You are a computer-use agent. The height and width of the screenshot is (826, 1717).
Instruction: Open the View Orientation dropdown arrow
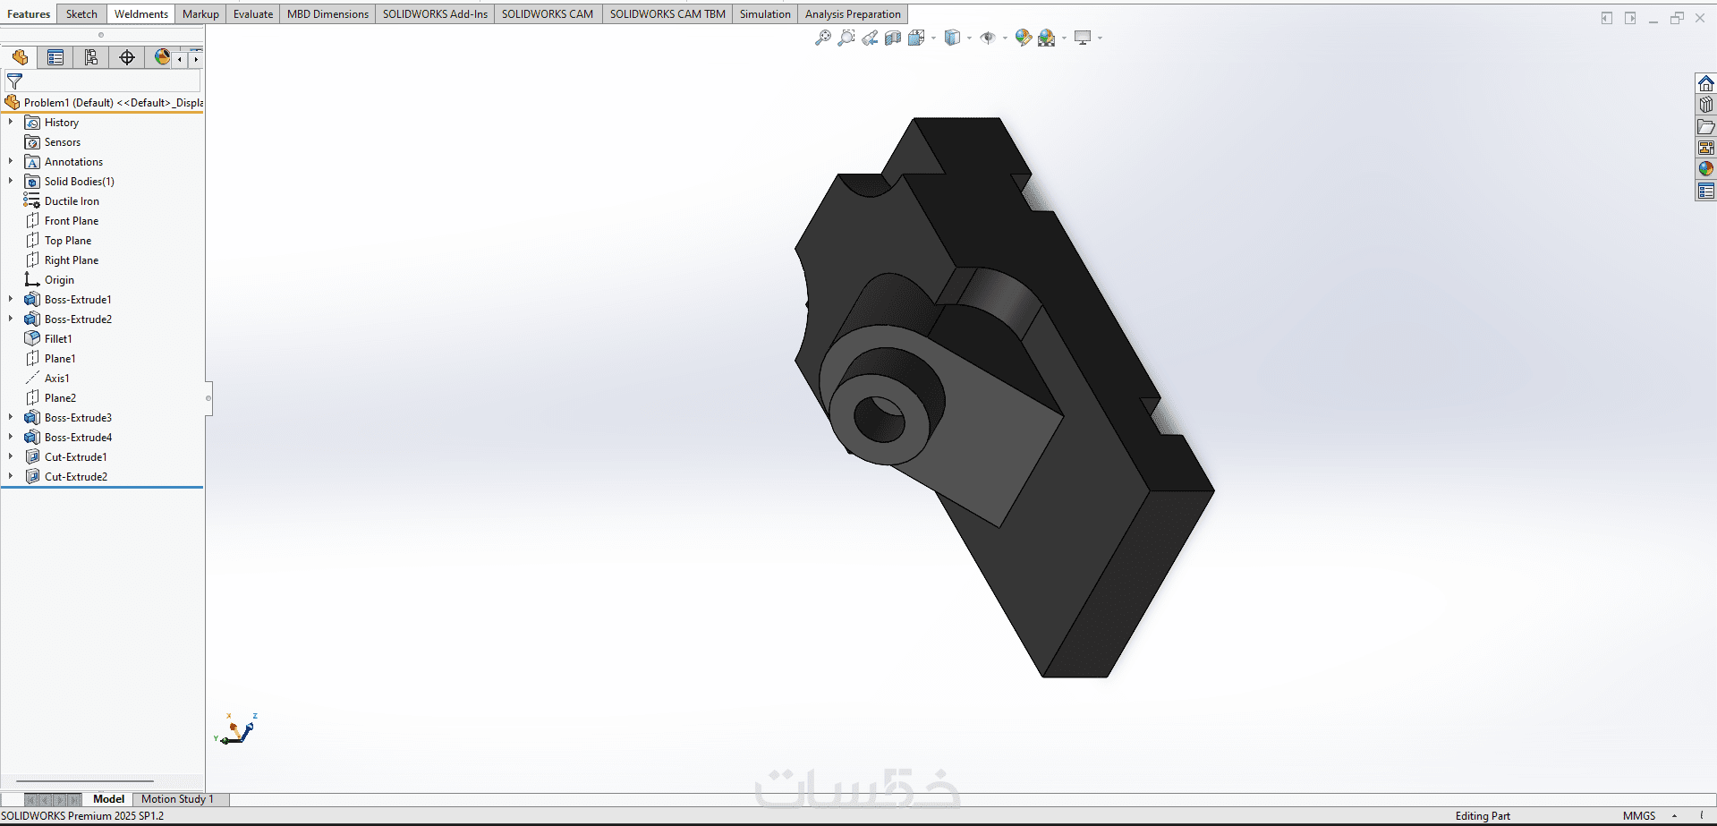click(933, 38)
